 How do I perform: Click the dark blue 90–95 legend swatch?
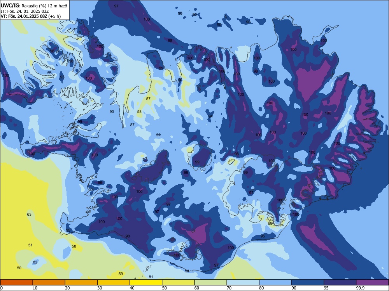[x=308, y=282]
